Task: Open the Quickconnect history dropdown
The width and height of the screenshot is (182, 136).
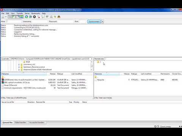Action: [x=102, y=22]
